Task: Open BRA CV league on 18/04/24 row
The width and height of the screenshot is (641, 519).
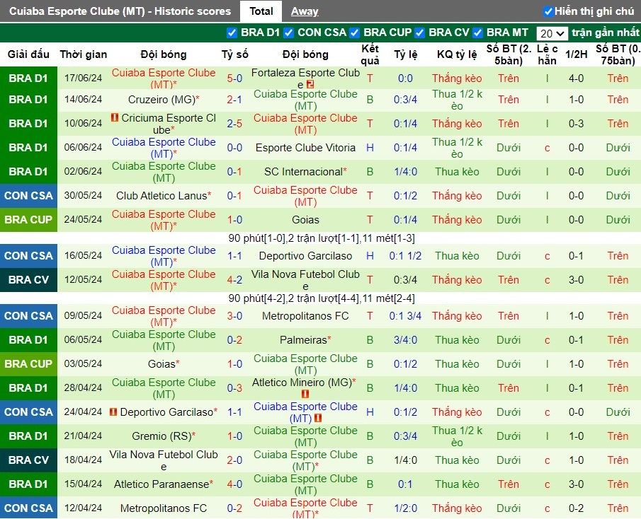Action: (28, 460)
